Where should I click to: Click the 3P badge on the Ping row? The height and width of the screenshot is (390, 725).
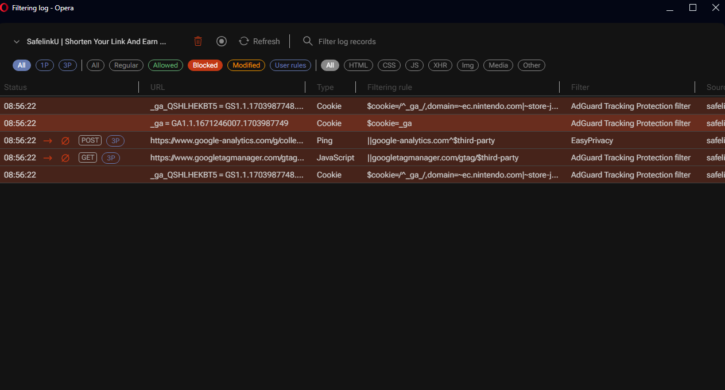[114, 140]
